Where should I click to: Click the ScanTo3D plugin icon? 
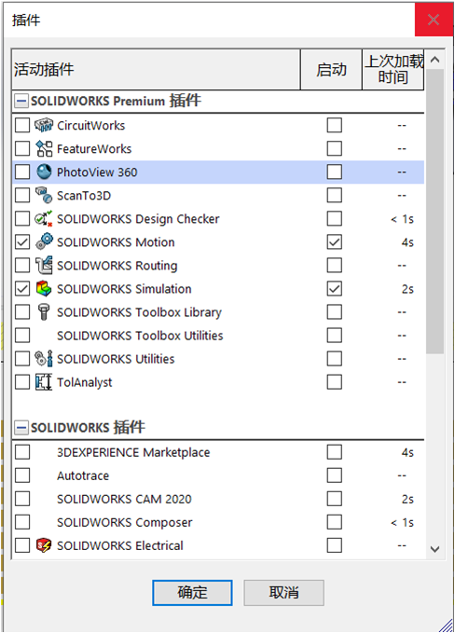(44, 196)
